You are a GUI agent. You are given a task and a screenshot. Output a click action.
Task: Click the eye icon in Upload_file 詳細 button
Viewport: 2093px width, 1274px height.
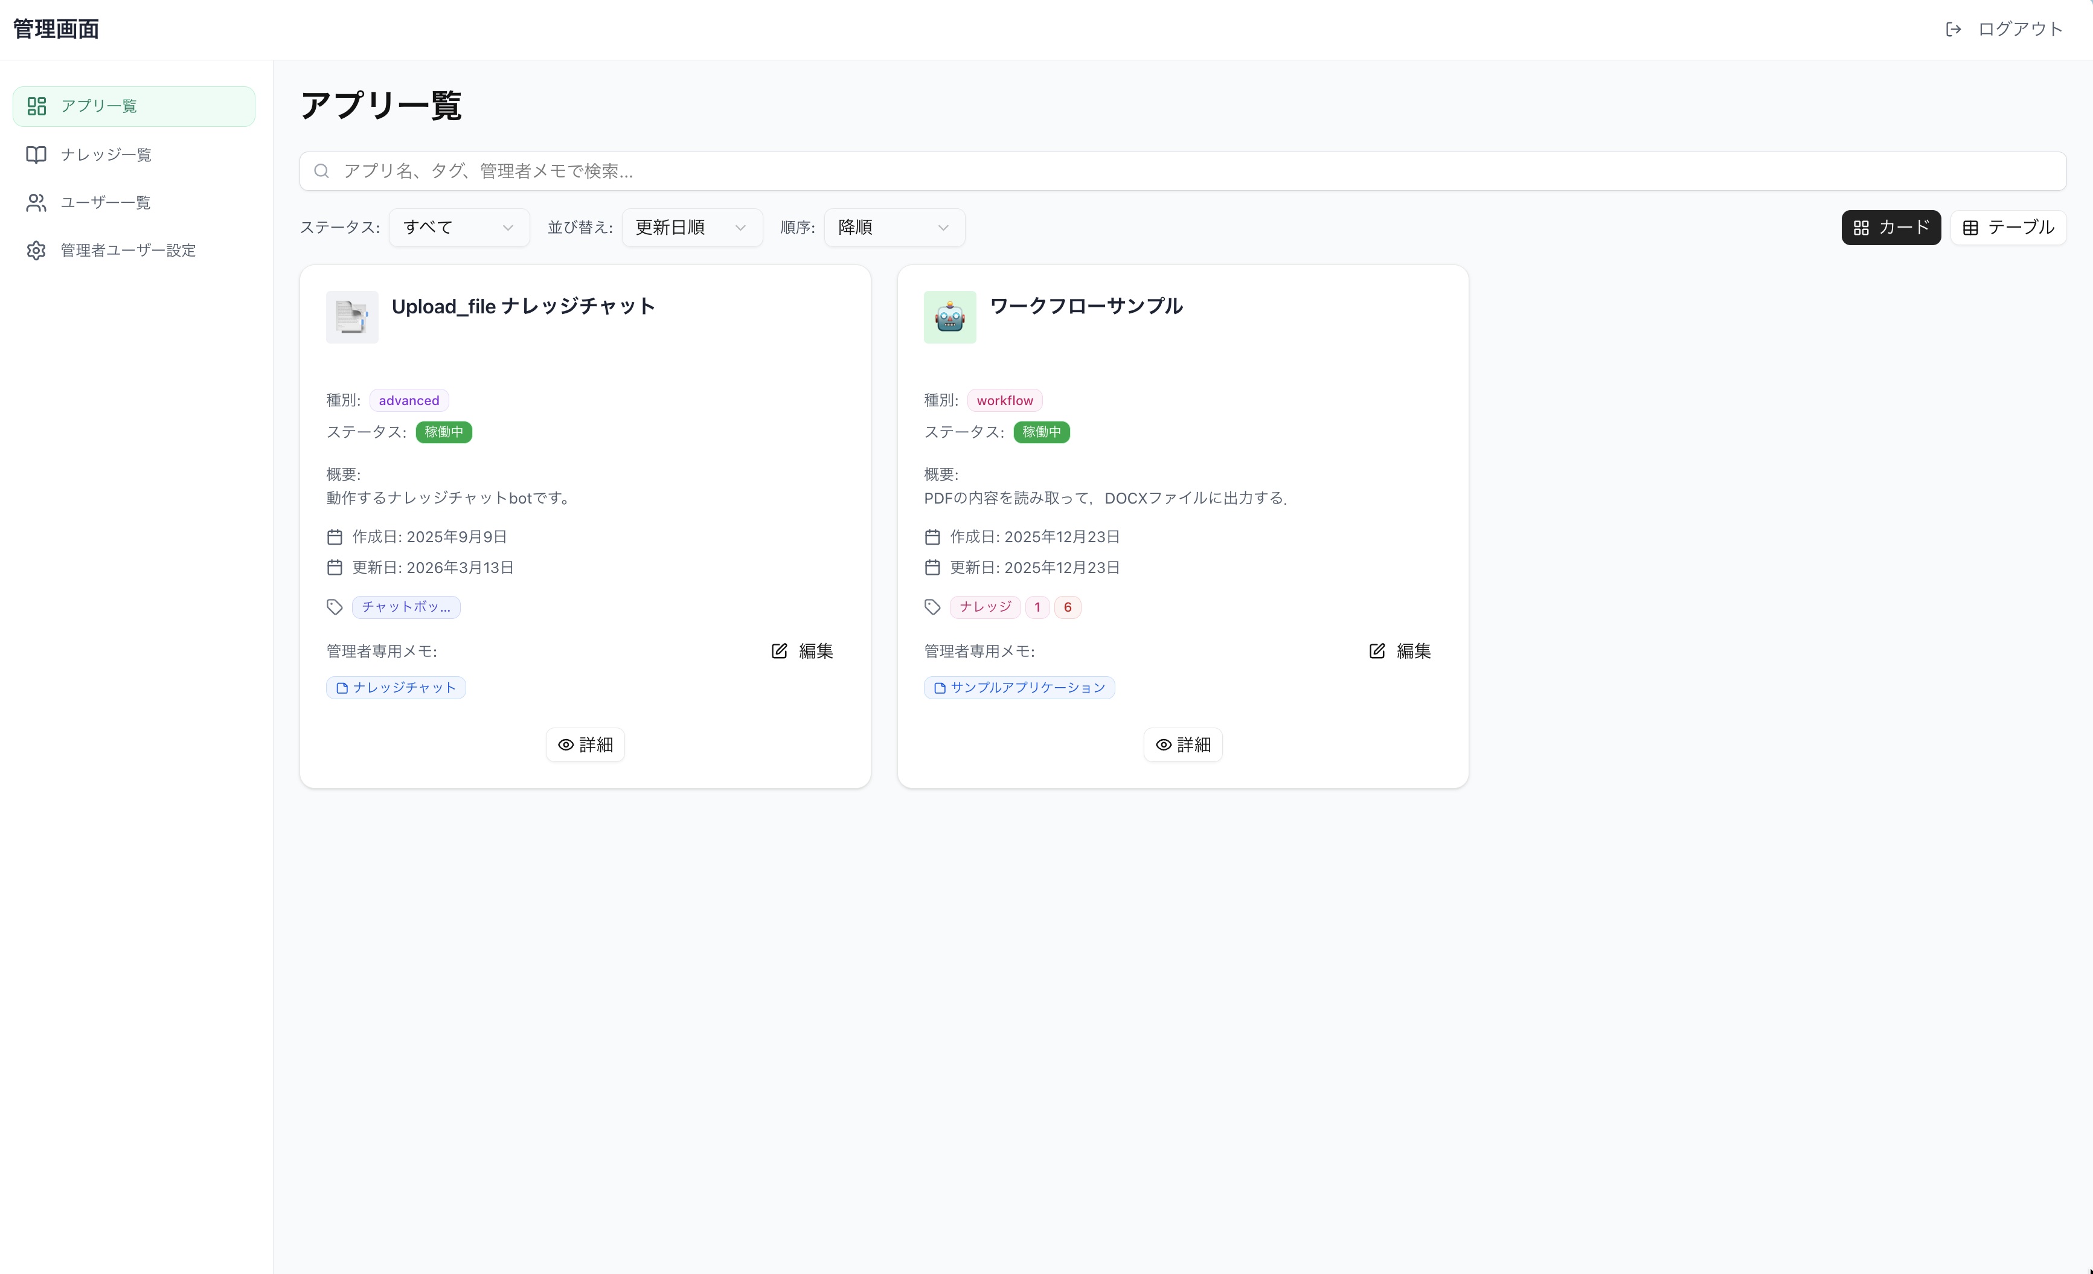tap(566, 745)
